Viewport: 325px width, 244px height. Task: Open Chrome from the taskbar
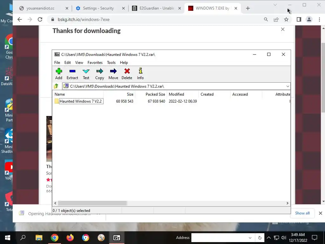[x=55, y=238]
